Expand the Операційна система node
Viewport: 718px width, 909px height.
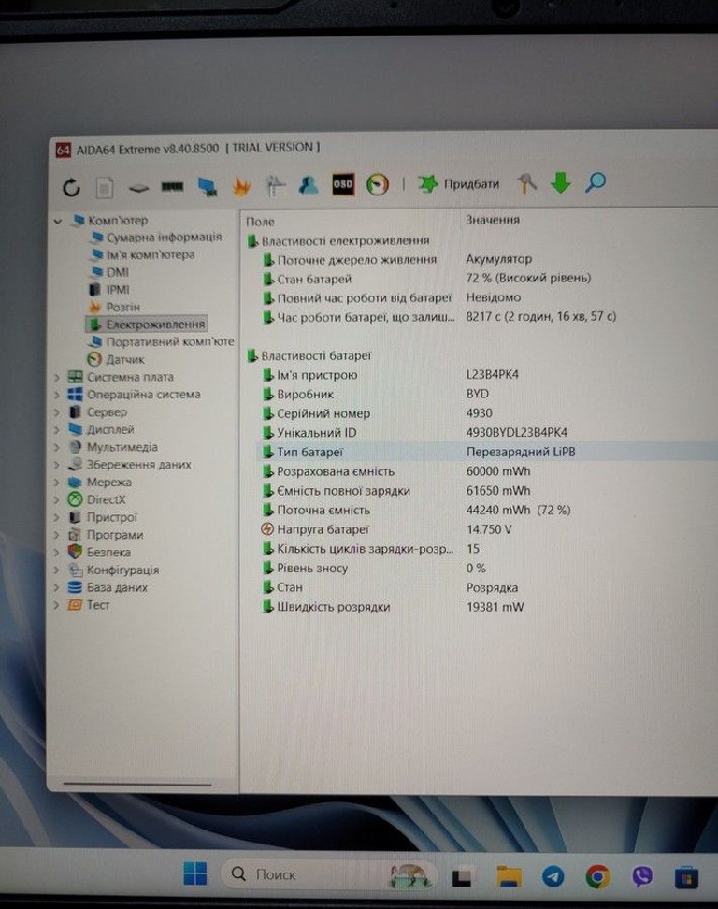coord(57,395)
